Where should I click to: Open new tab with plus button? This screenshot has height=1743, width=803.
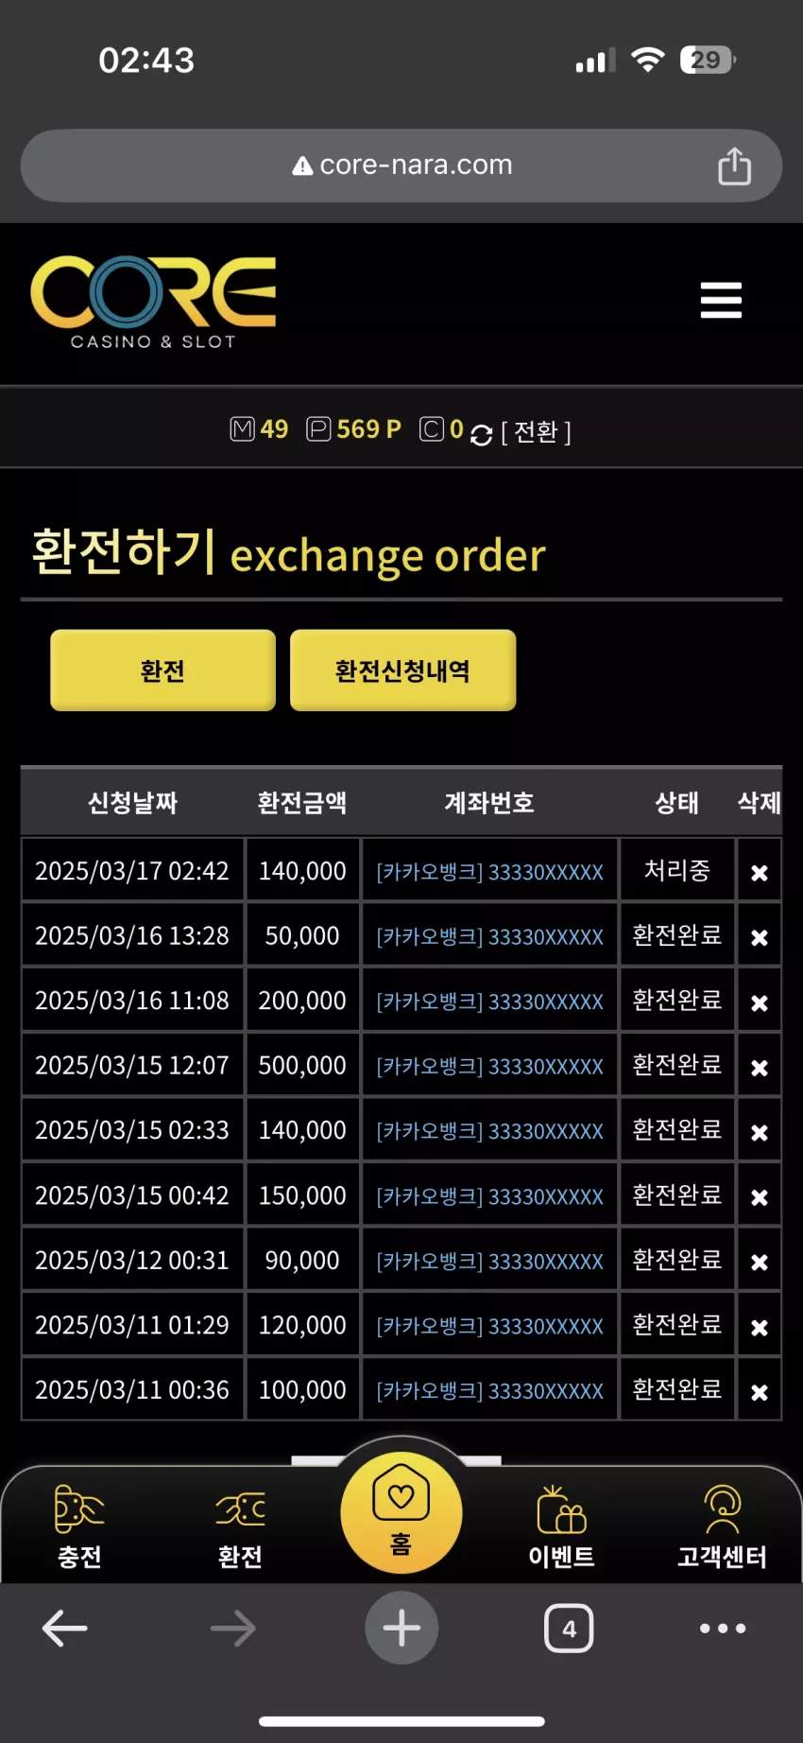[401, 1628]
